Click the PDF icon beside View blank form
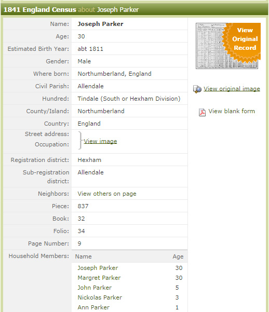269x312 pixels. tap(202, 112)
